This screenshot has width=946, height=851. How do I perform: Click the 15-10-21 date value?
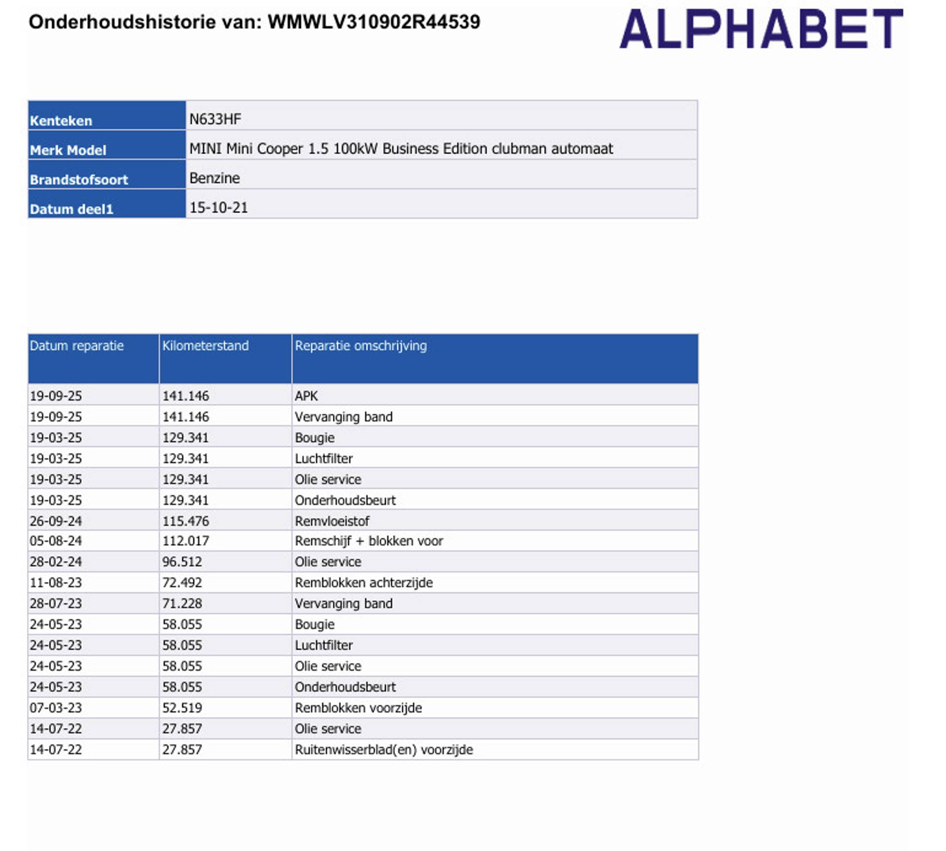pos(219,208)
